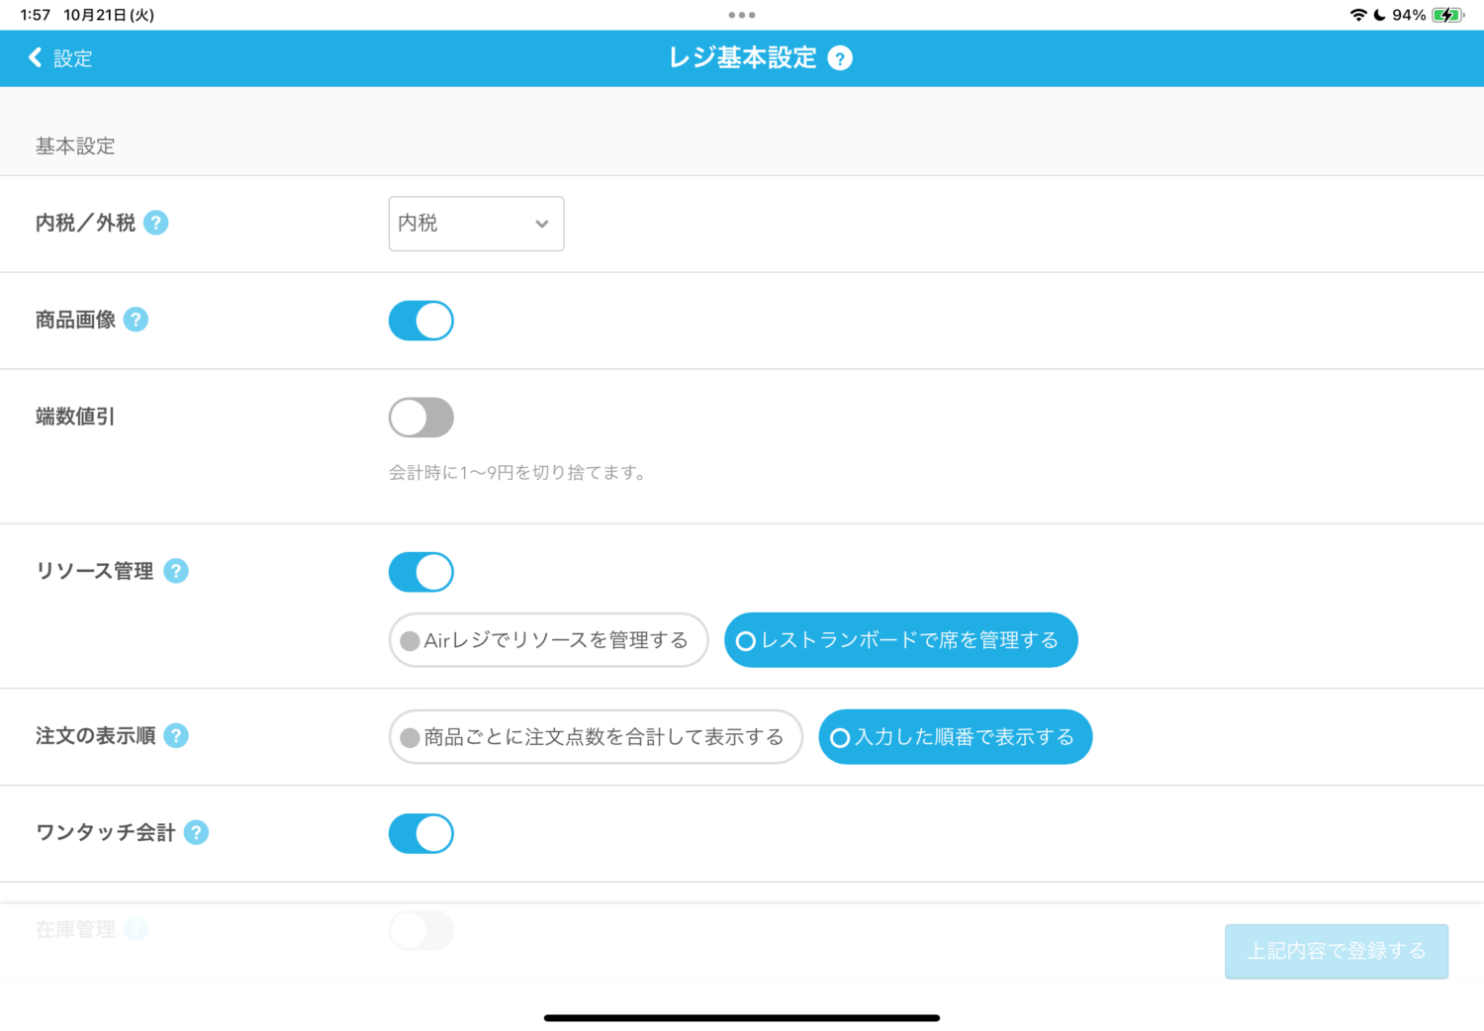Open help for 内税／外税 setting

[155, 224]
